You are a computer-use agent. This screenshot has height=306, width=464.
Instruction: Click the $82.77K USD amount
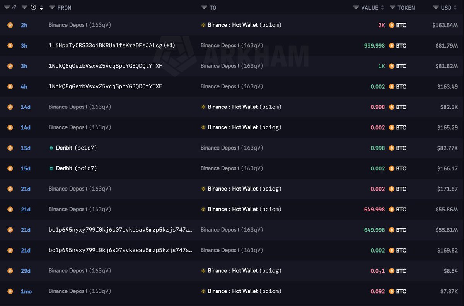click(447, 148)
